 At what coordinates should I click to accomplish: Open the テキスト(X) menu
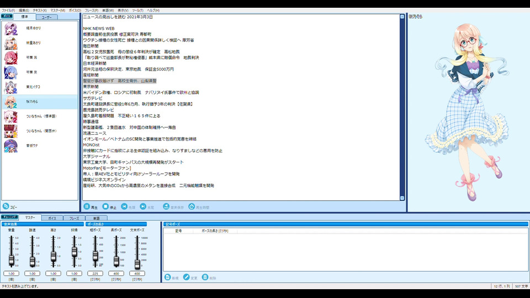pos(40,10)
